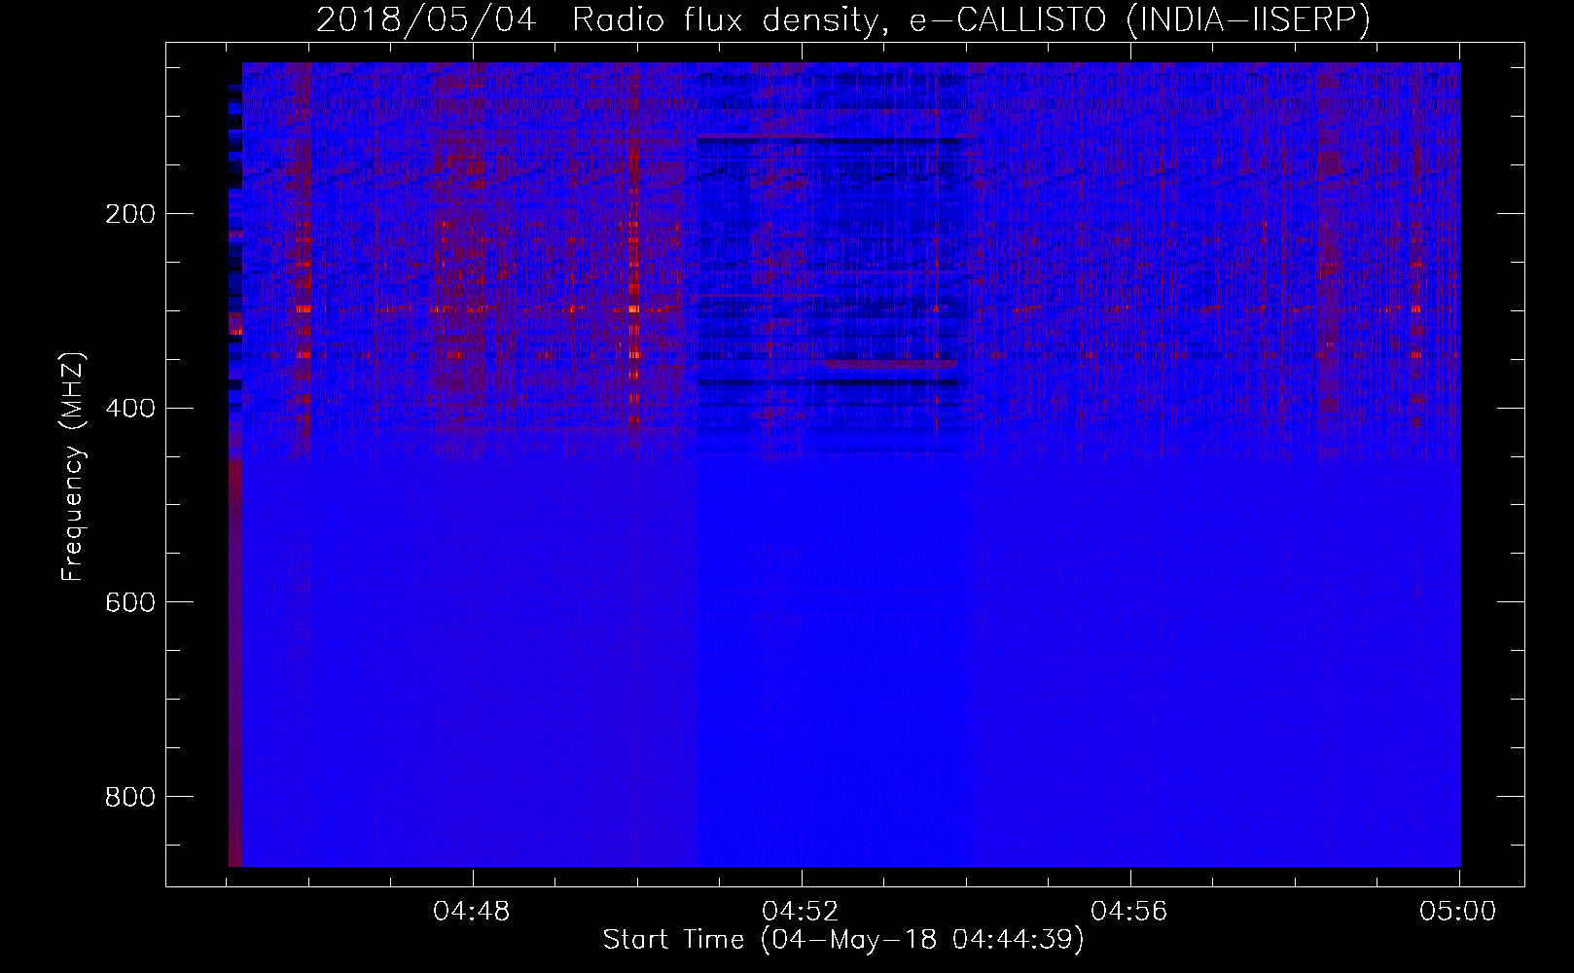Image resolution: width=1574 pixels, height=973 pixels.
Task: Click the 'Frequency (MHZ)' axis label
Action: coord(73,467)
